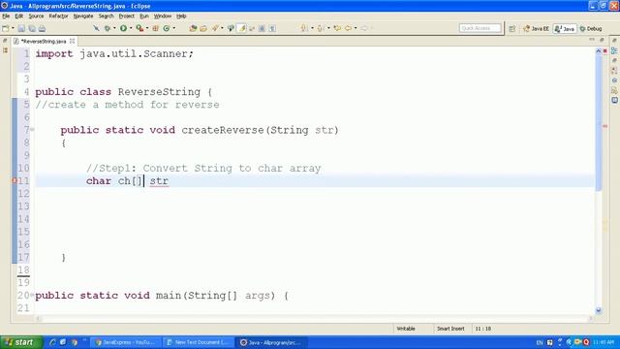Click the Skip All Breakpoints icon

[96, 28]
